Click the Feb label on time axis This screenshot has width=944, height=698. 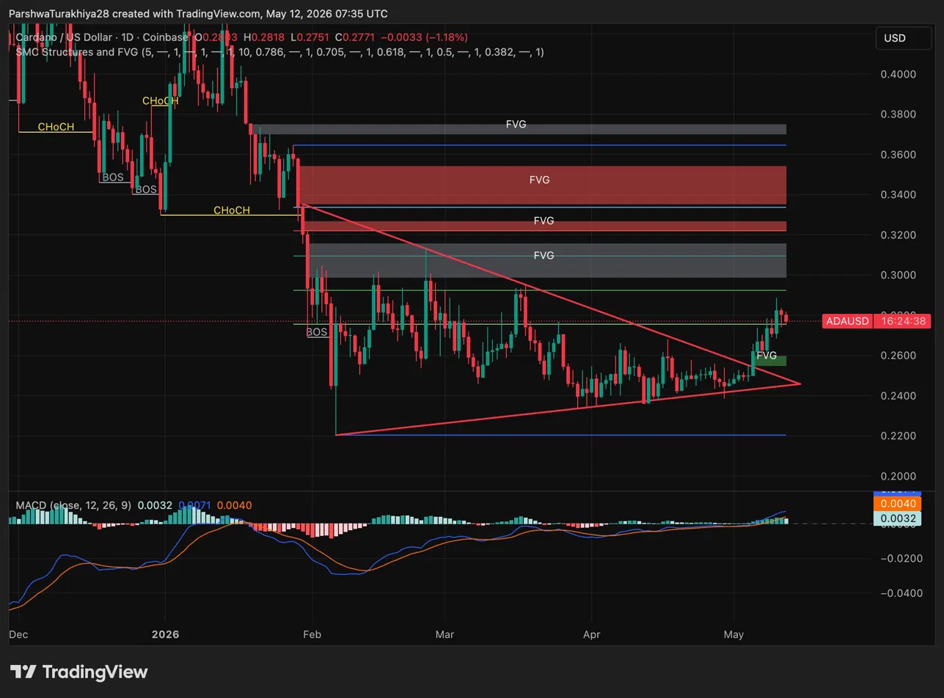[x=312, y=634]
